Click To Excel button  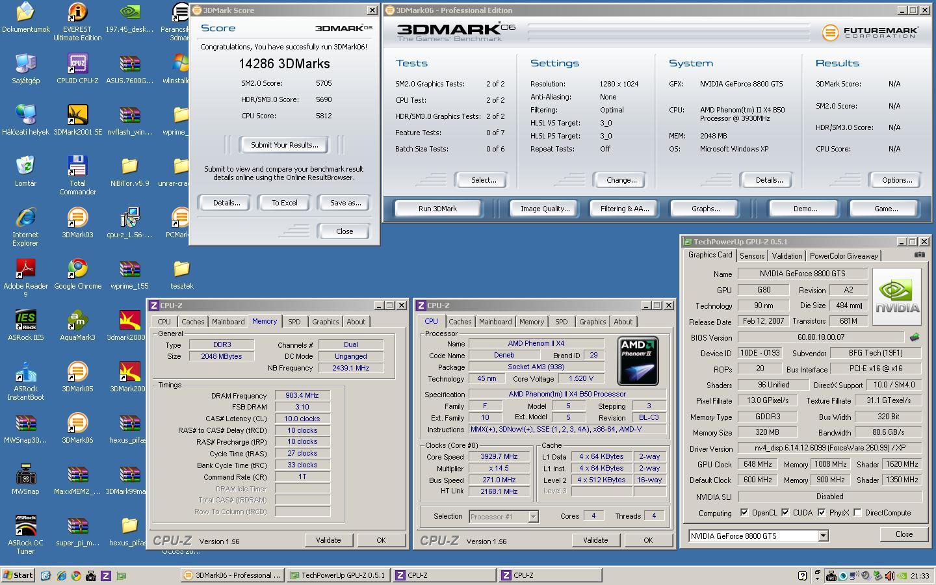tap(285, 203)
